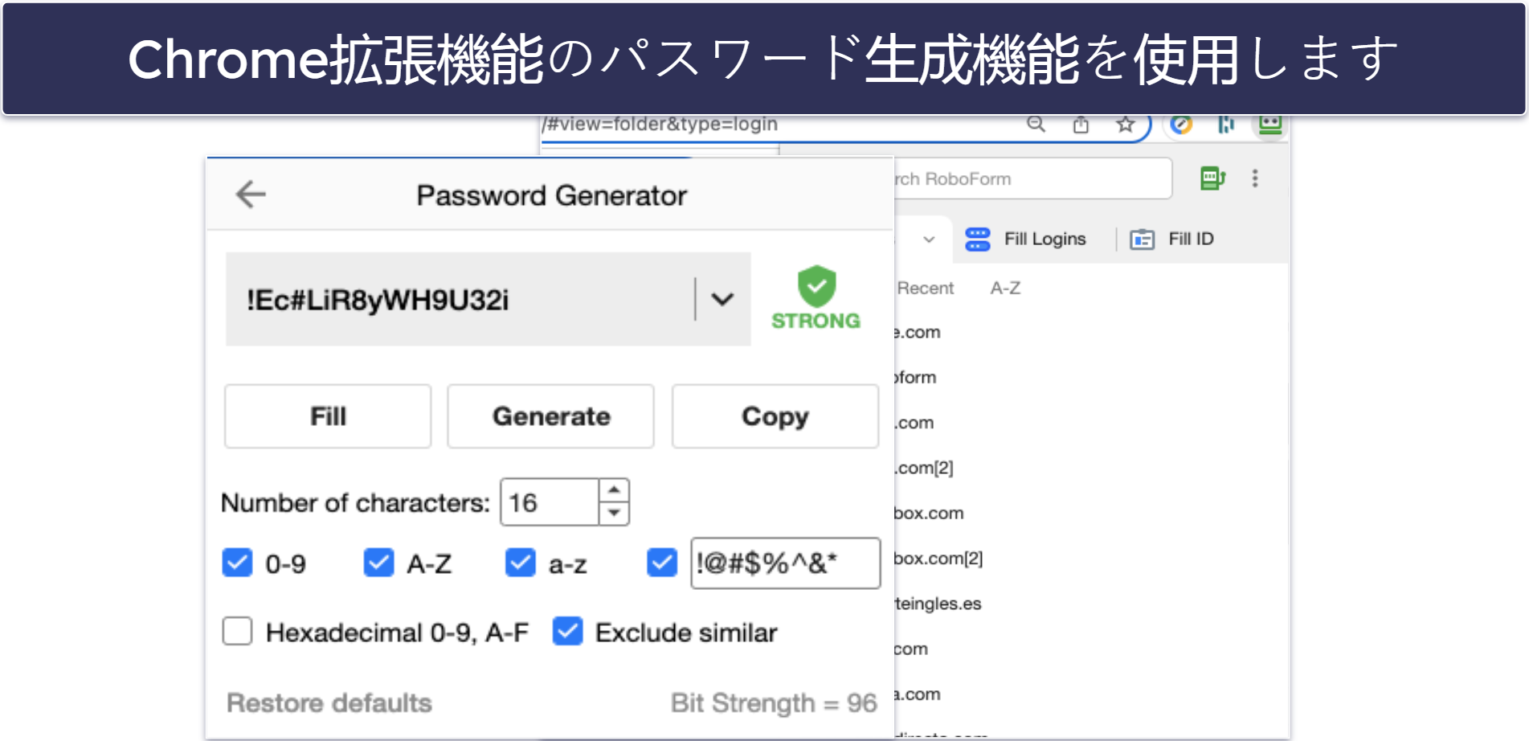Image resolution: width=1529 pixels, height=741 pixels.
Task: Open the login entry ending 'oform'
Action: (915, 378)
